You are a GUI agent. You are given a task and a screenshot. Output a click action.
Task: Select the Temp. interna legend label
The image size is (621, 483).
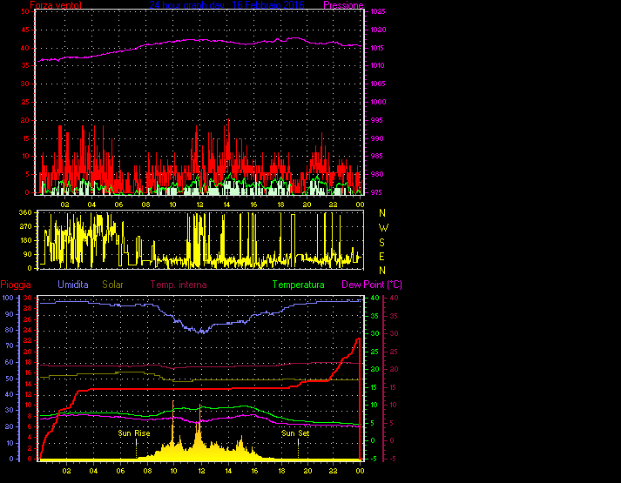pyautogui.click(x=179, y=285)
